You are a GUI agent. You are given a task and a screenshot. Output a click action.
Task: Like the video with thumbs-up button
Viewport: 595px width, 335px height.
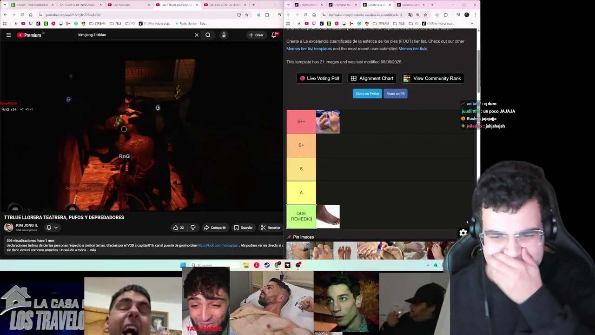click(x=178, y=228)
